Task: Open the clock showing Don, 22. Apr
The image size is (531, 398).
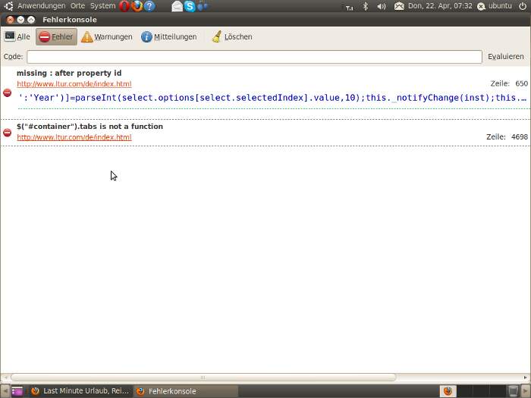Action: (x=440, y=6)
